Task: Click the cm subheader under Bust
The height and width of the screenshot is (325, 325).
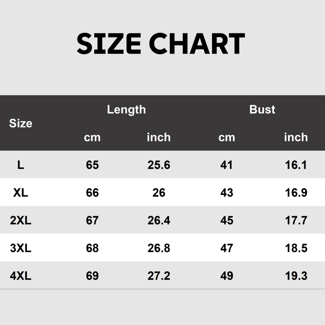Action: (227, 137)
